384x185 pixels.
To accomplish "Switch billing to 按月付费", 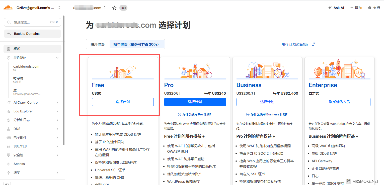I will pyautogui.click(x=98, y=44).
